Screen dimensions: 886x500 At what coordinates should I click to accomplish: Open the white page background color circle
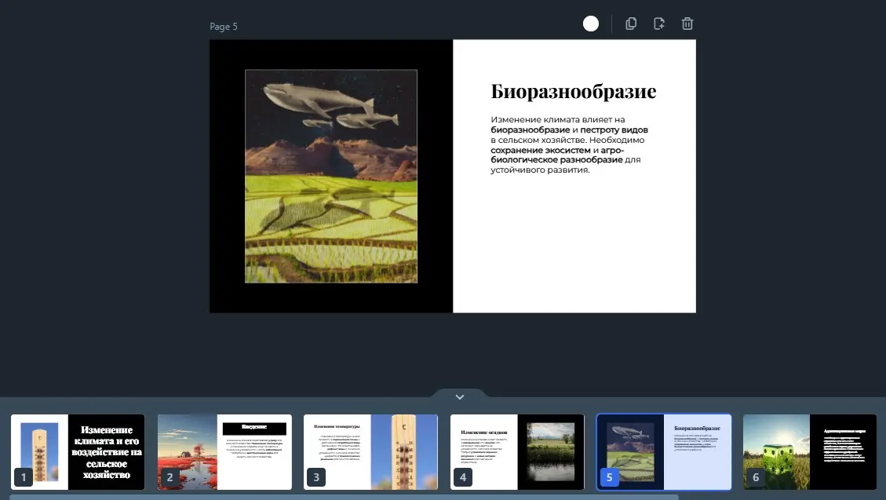click(x=591, y=24)
